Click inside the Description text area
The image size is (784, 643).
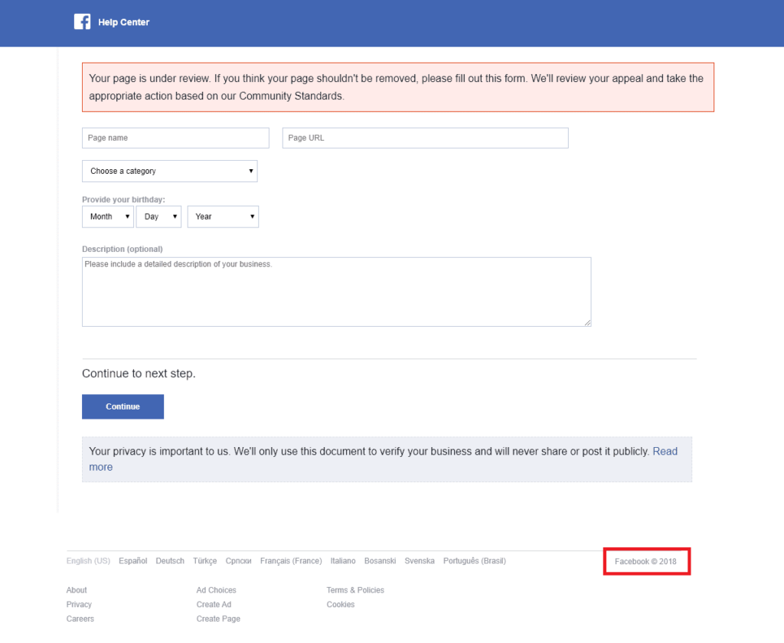337,291
